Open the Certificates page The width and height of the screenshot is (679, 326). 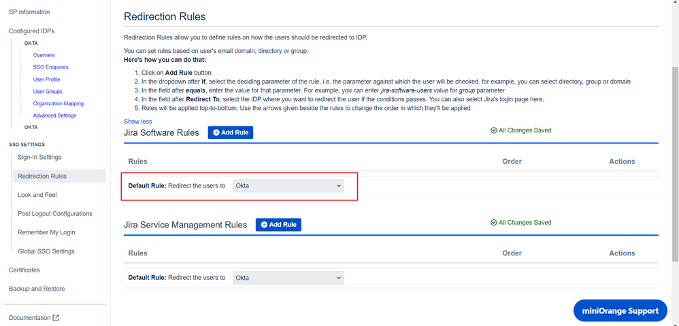click(x=24, y=270)
